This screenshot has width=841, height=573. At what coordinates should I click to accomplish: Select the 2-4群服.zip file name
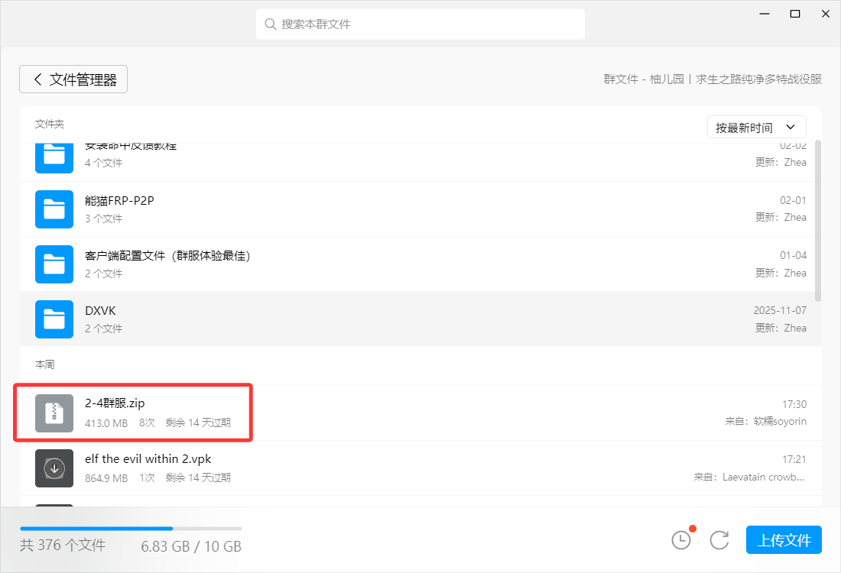(x=115, y=403)
